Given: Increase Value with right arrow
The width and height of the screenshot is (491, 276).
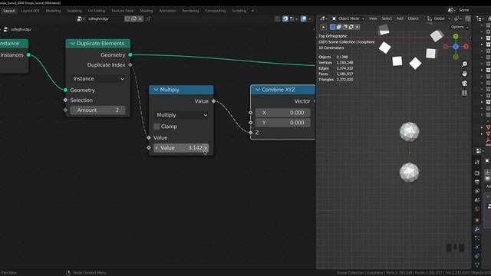Looking at the screenshot, I should [x=206, y=148].
